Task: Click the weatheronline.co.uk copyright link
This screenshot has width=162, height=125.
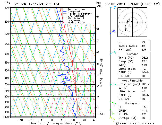Action: (x=135, y=123)
